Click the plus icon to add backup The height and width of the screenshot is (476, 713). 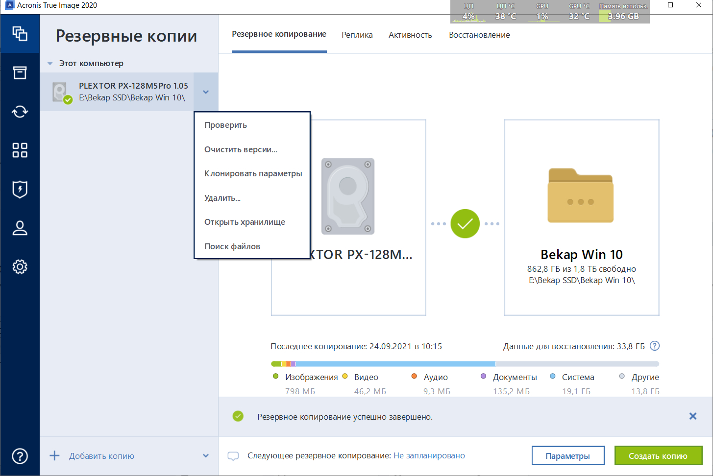pos(54,456)
